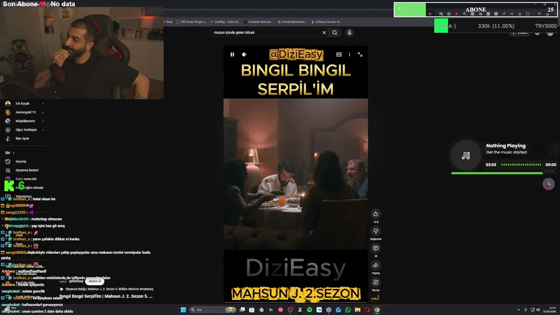Image resolution: width=560 pixels, height=315 pixels.
Task: Clear the YouTube search text
Action: 324,32
